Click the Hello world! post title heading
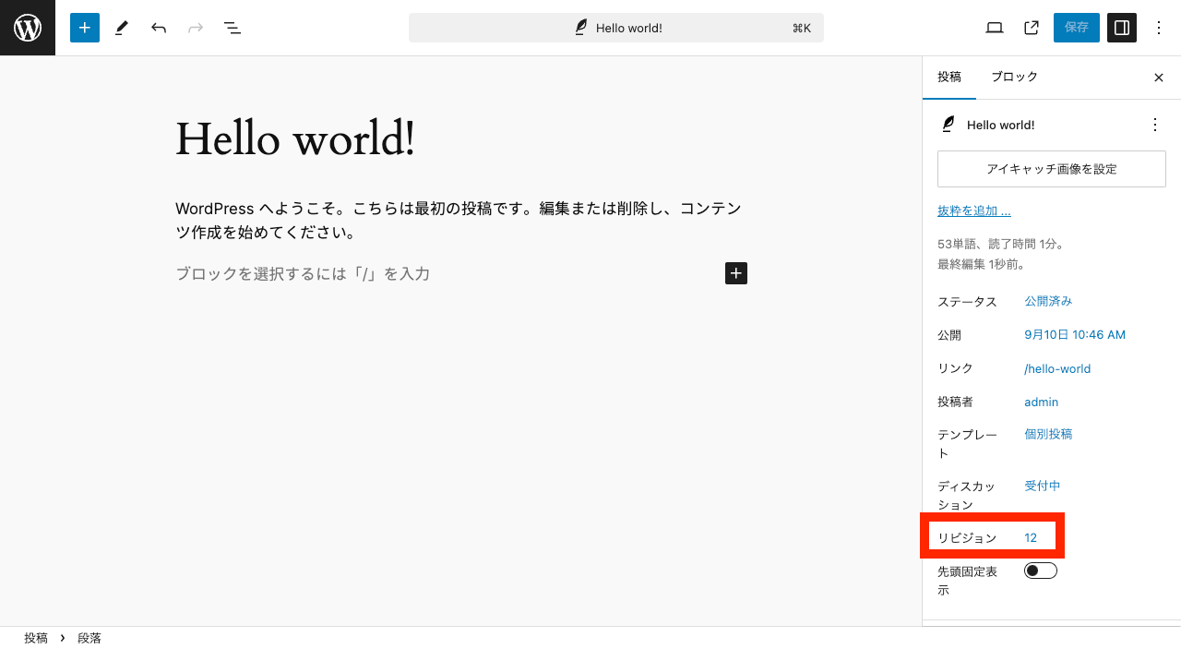This screenshot has height=649, width=1181. (x=295, y=139)
